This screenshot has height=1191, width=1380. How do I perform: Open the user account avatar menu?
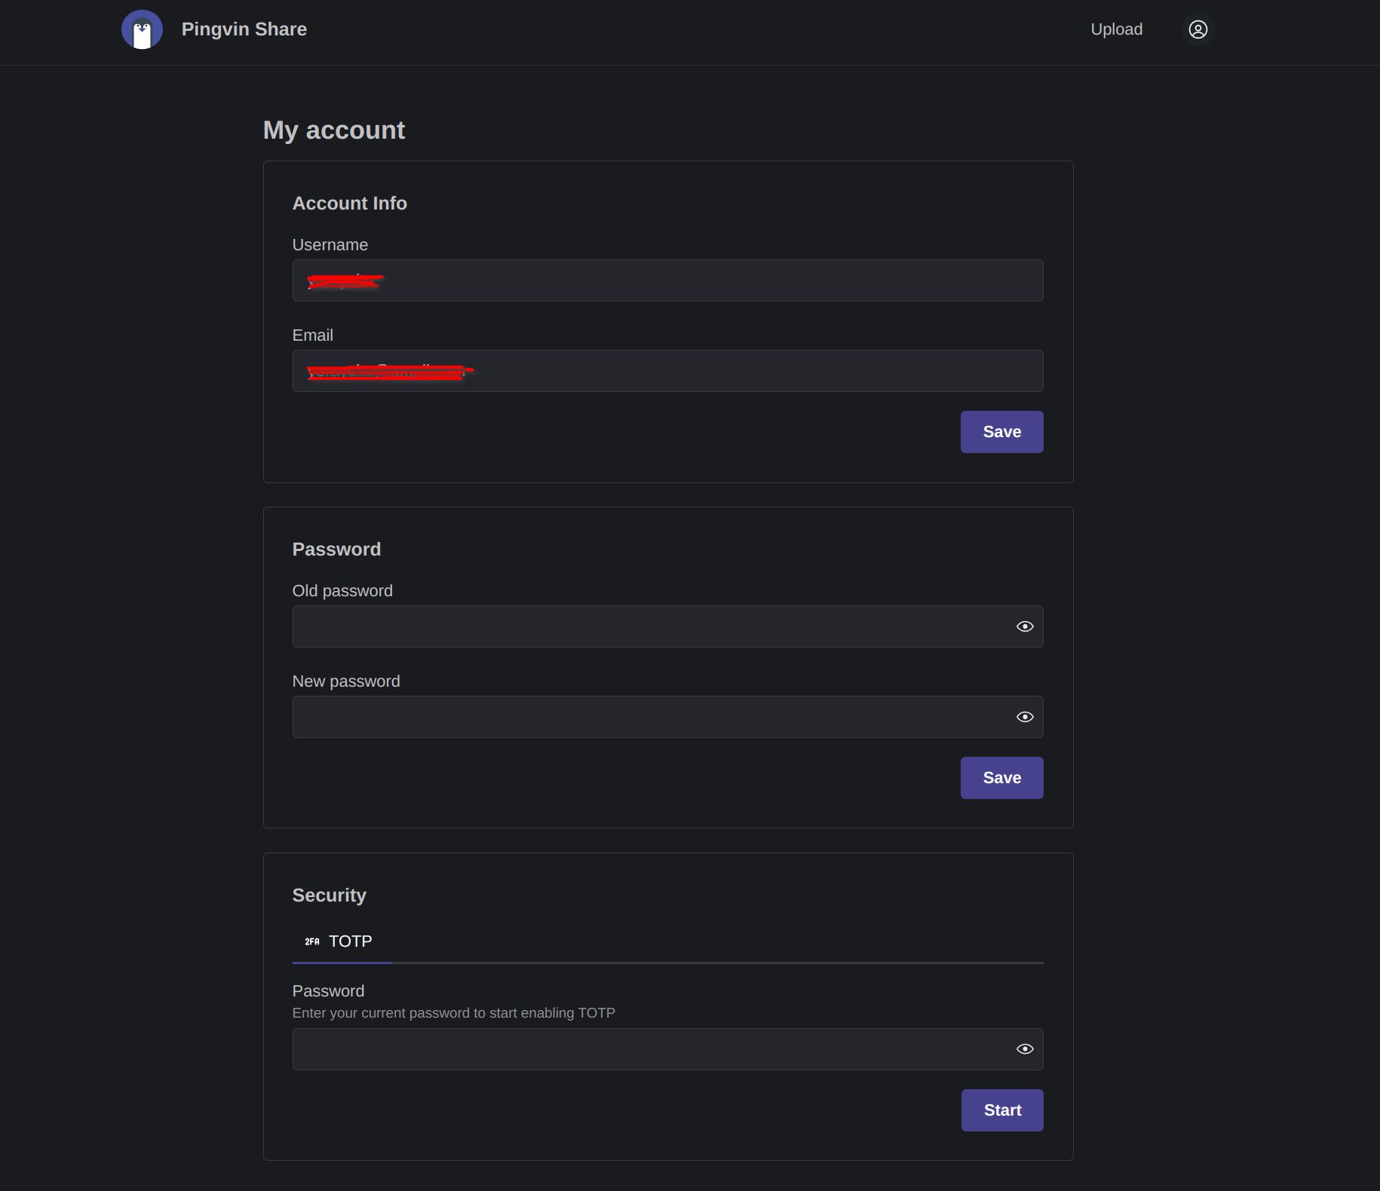point(1198,29)
